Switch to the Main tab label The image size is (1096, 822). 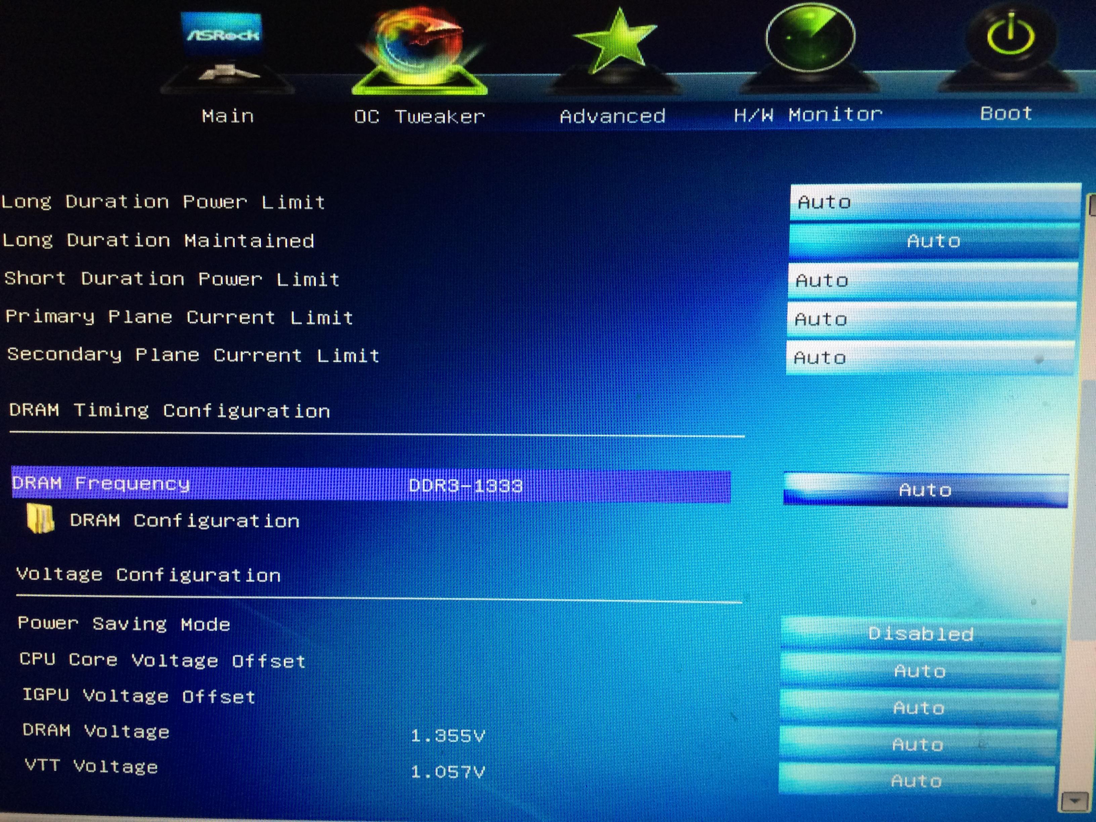(227, 116)
